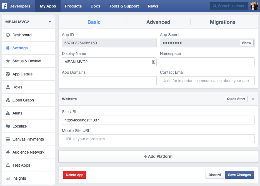Click the Facebook logo icon
260x186 pixels.
click(4, 6)
